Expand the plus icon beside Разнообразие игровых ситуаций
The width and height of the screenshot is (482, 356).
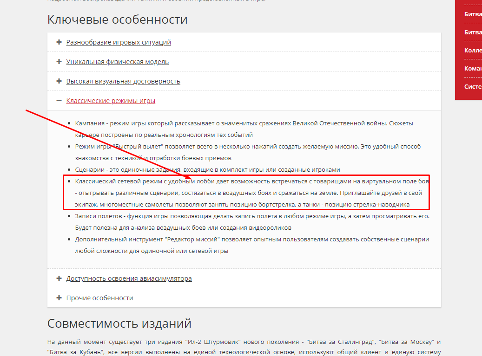point(59,42)
